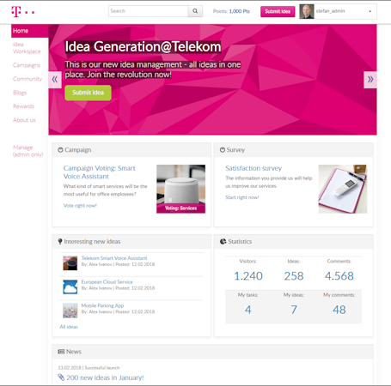391x386 pixels.
Task: Open Campaign Voting: Smart Voice Assistant link
Action: tap(99, 172)
